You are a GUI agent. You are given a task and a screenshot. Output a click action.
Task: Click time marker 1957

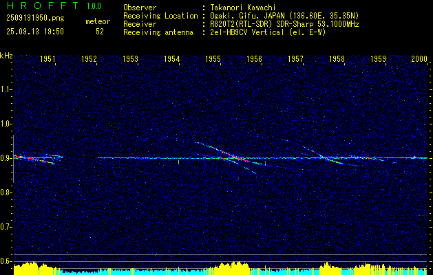coord(295,58)
